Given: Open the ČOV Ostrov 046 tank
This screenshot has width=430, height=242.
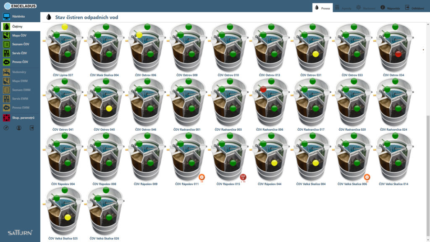Looking at the screenshot, I should [146, 103].
